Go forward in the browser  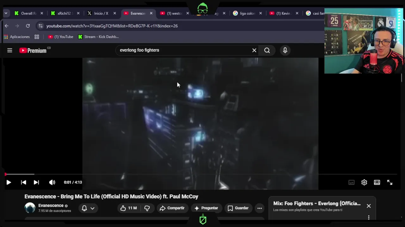(x=17, y=26)
